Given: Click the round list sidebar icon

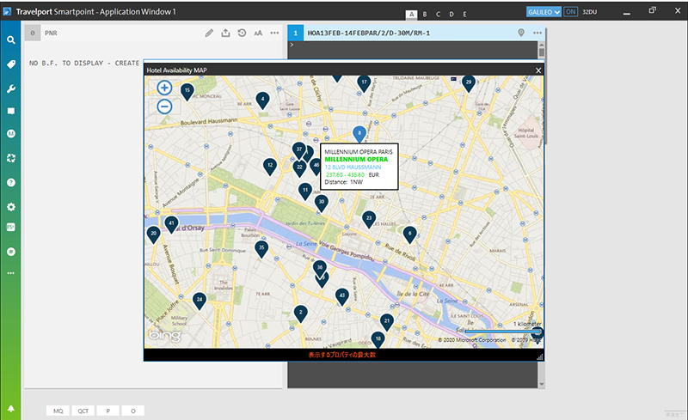Looking at the screenshot, I should tap(11, 252).
